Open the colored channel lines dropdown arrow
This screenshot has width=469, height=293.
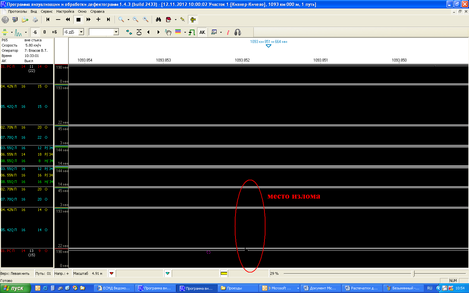click(x=185, y=32)
